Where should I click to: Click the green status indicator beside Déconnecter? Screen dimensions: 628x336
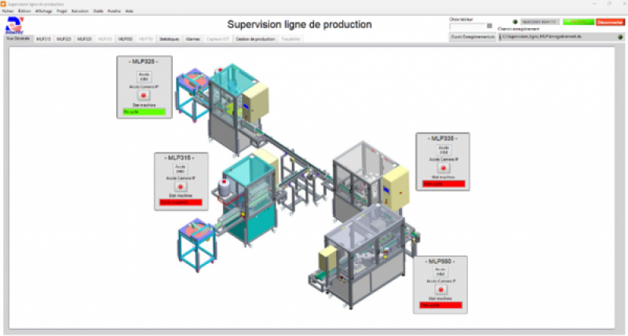click(x=579, y=22)
